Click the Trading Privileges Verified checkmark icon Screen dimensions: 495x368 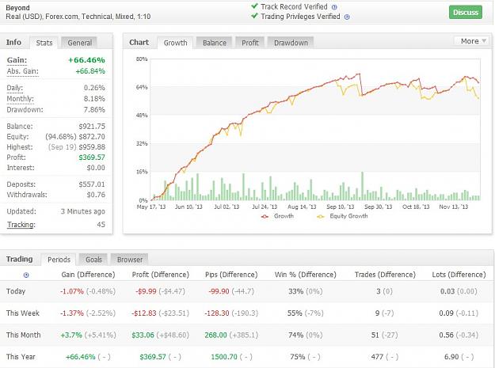(254, 16)
